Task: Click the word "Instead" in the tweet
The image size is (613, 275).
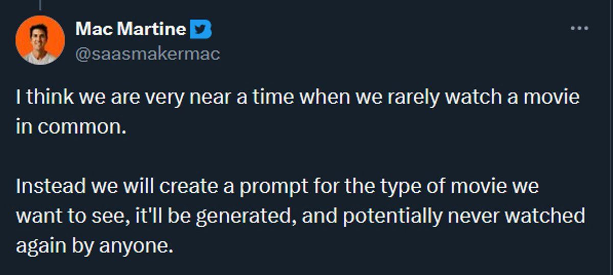Action: coord(51,186)
